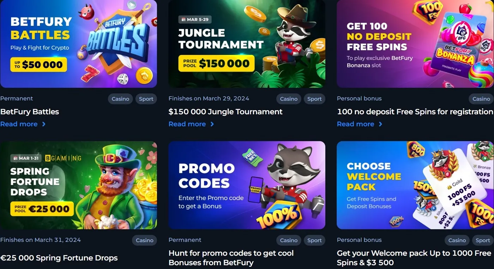Open the Spring Fortune Drops banner
This screenshot has width=494, height=269.
coord(78,185)
